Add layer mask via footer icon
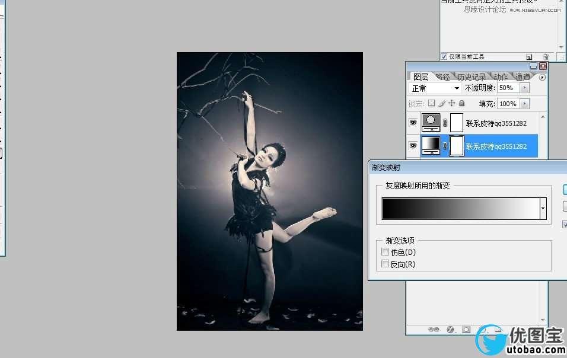 [467, 330]
